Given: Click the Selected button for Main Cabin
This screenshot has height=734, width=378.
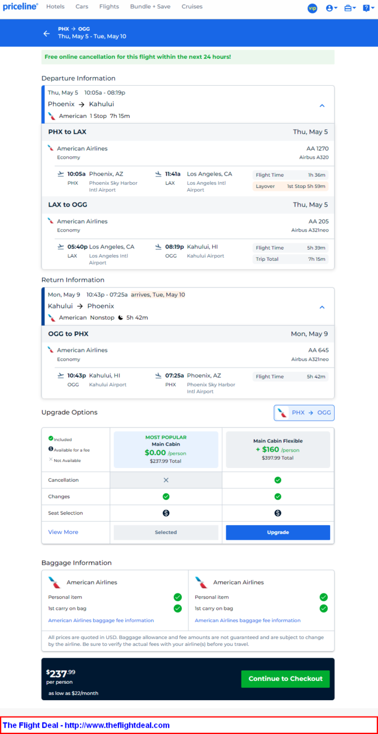Looking at the screenshot, I should [x=166, y=532].
